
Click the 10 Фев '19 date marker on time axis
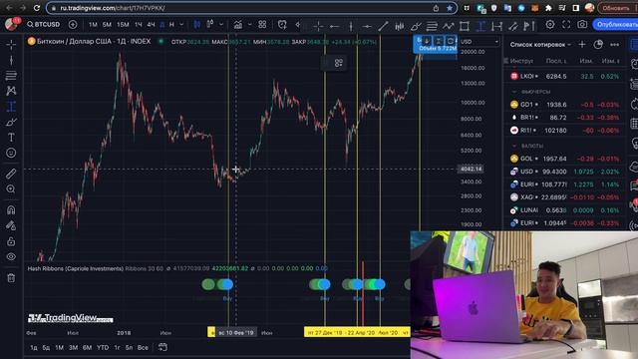point(235,332)
